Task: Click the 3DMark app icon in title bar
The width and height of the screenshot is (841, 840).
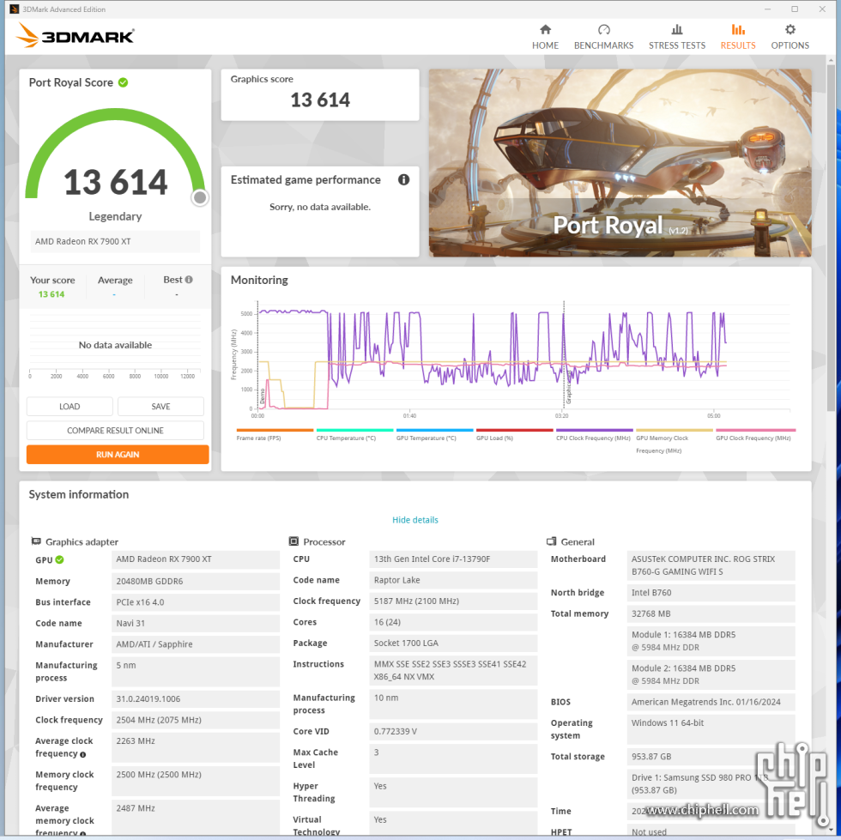Action: tap(15, 9)
